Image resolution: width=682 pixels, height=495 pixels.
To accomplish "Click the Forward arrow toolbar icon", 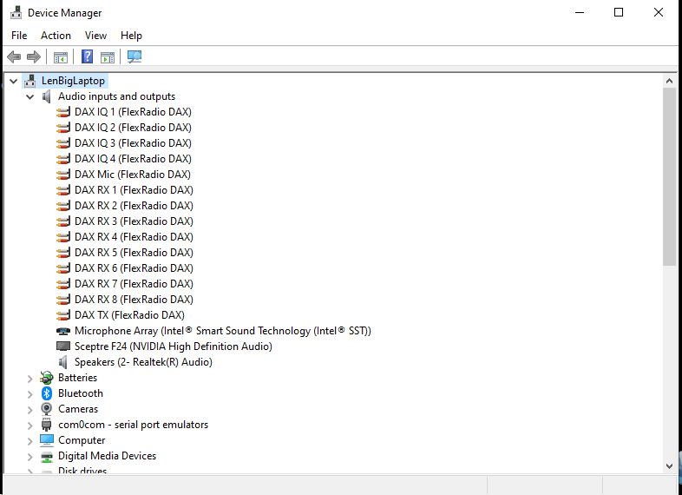I will 34,56.
